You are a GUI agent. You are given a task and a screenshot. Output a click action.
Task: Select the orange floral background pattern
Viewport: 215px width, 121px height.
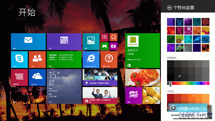click(197, 31)
